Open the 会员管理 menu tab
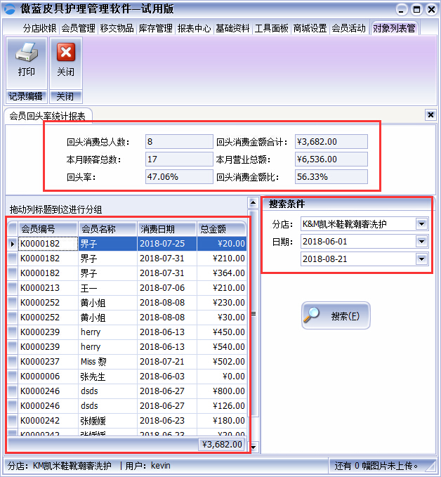This screenshot has height=477, width=441. pos(78,29)
